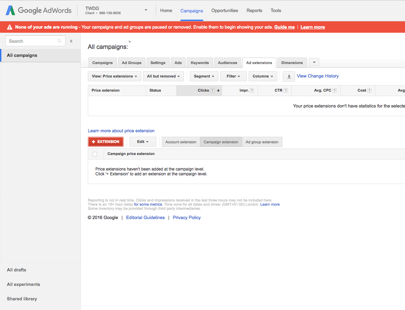Click the download report icon
405x310 pixels.
pyautogui.click(x=289, y=76)
